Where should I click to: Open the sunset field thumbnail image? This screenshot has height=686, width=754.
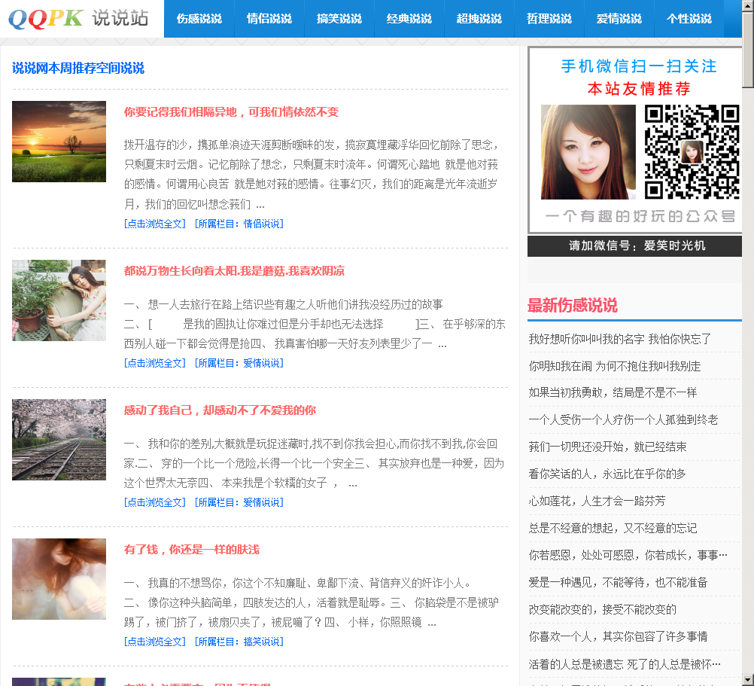click(59, 142)
